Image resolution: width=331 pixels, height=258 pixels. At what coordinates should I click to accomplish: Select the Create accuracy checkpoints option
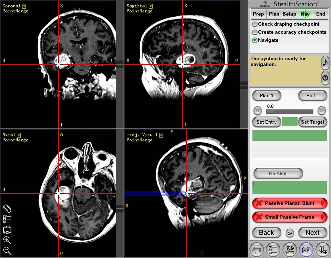click(x=255, y=32)
